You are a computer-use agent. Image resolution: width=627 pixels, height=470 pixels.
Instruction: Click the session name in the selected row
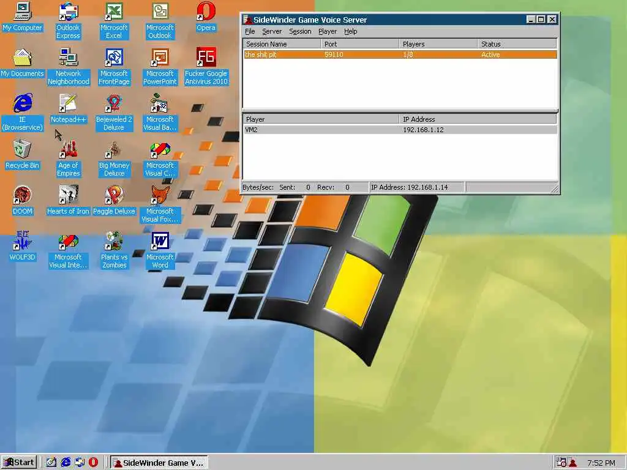coord(261,54)
